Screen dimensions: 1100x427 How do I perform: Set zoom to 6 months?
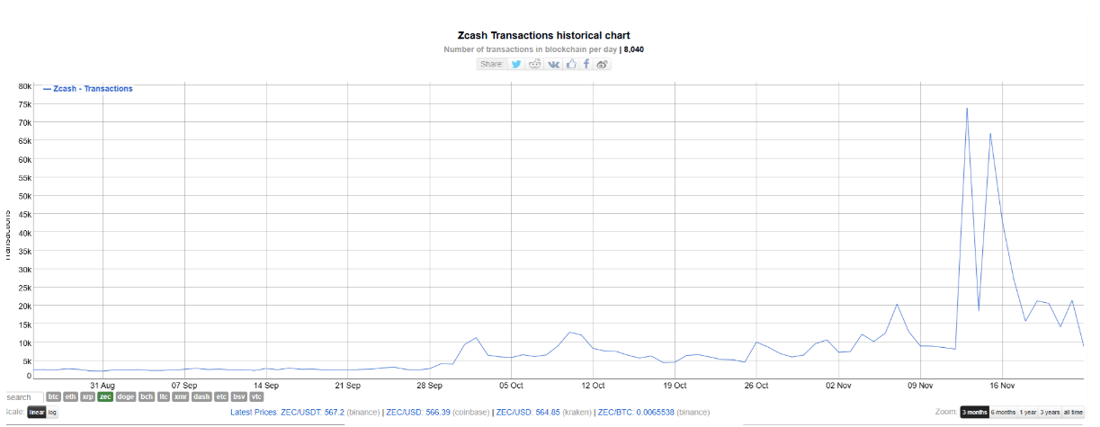[x=1003, y=412]
